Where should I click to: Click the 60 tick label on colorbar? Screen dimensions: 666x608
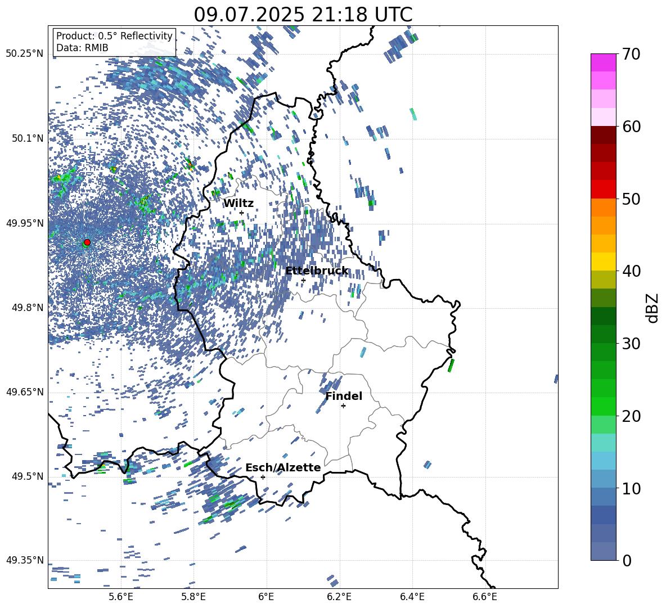coord(632,127)
